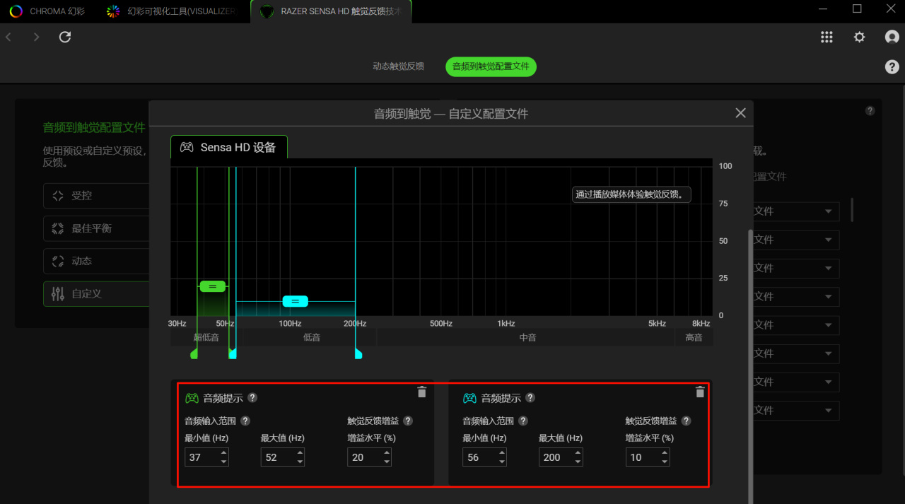The width and height of the screenshot is (905, 504).
Task: Decrease the green card's 增益水平 20 with the down arrow
Action: pyautogui.click(x=386, y=462)
